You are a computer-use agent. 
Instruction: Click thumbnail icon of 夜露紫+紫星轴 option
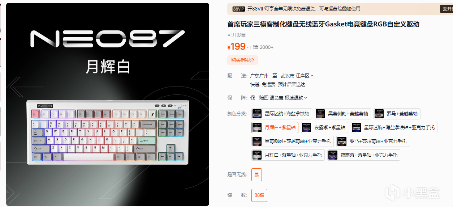click(306, 127)
